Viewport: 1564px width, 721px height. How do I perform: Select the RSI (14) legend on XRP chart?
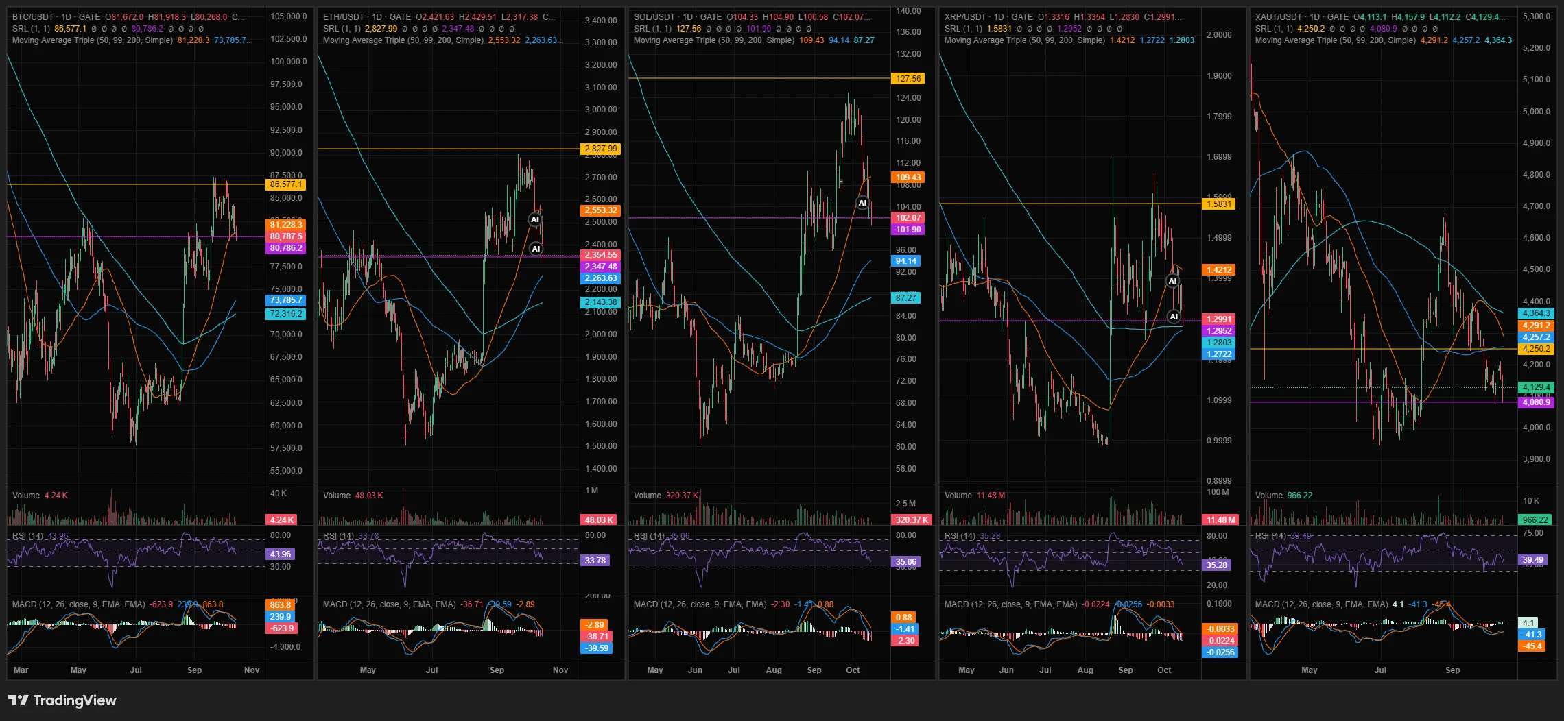coord(959,536)
